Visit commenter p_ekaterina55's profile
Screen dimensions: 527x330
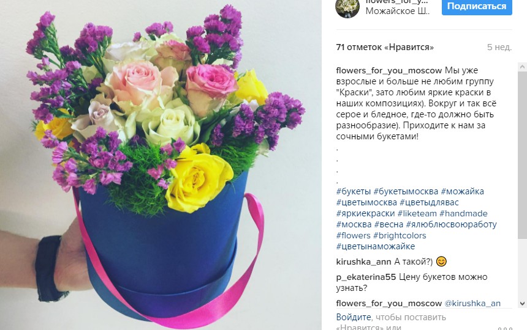pos(366,277)
